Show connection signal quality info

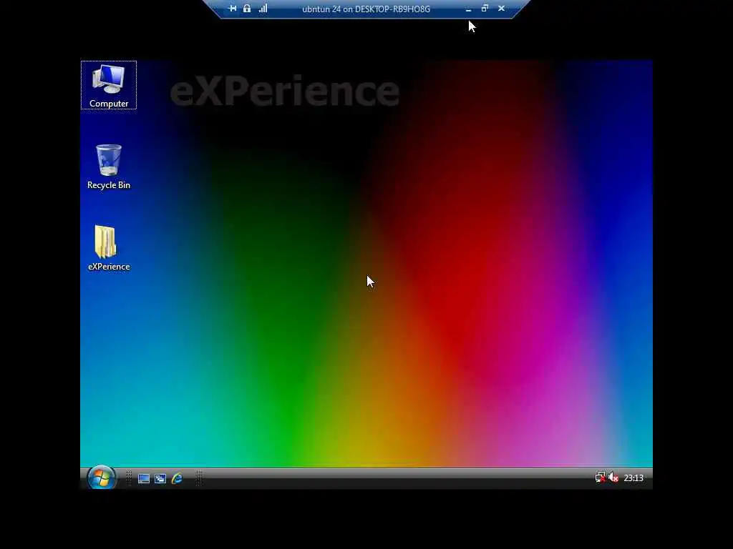(x=263, y=9)
